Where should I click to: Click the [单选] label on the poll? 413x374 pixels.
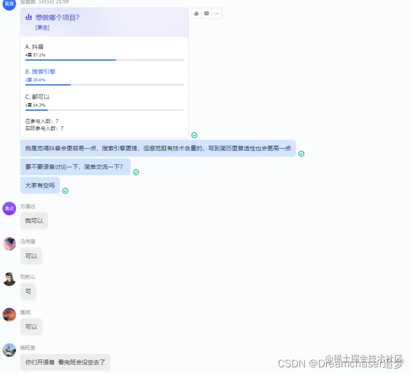[x=42, y=28]
